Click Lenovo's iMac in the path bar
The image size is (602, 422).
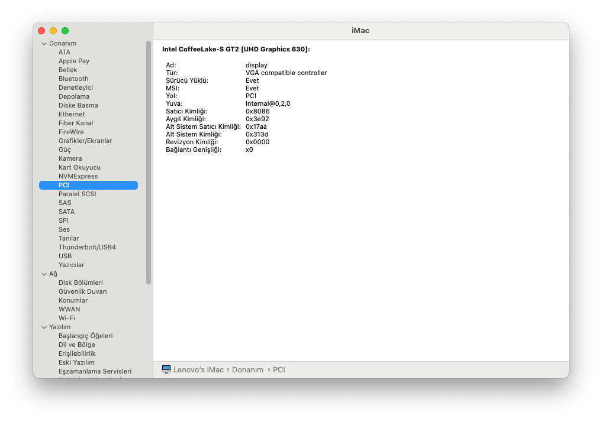coord(198,370)
